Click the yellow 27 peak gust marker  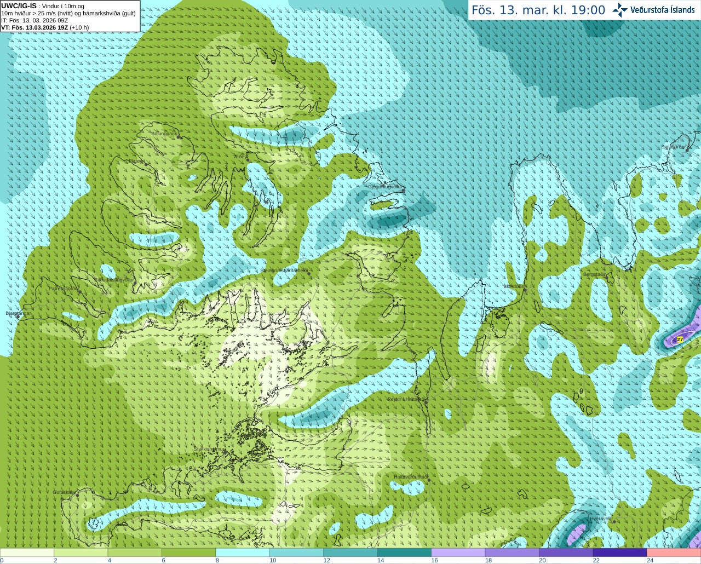680,339
